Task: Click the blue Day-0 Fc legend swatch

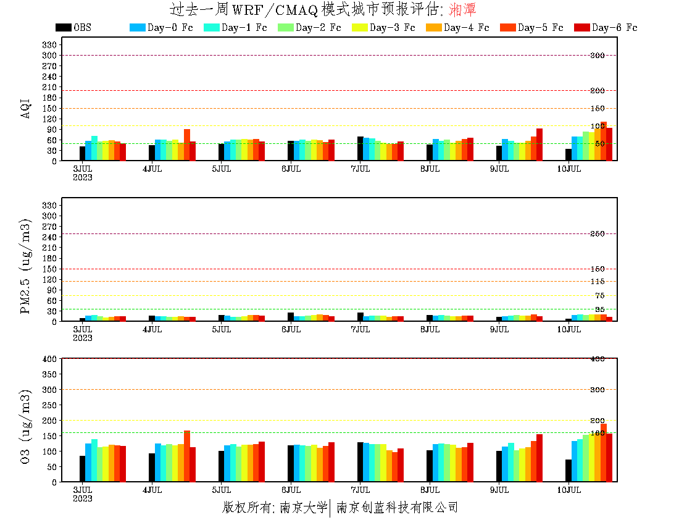Action: (x=137, y=27)
